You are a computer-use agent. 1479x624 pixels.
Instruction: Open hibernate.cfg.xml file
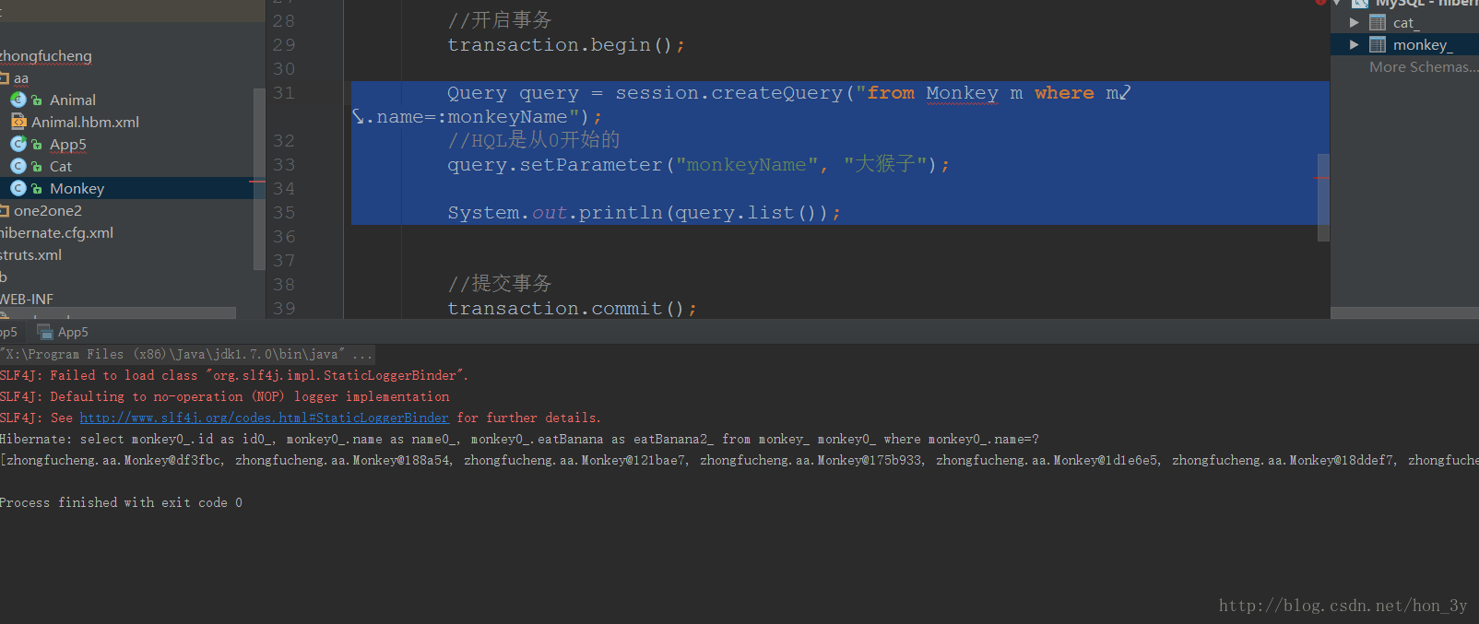point(56,232)
